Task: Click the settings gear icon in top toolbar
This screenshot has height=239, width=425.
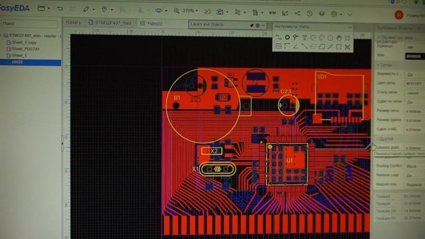Action: pos(334,14)
